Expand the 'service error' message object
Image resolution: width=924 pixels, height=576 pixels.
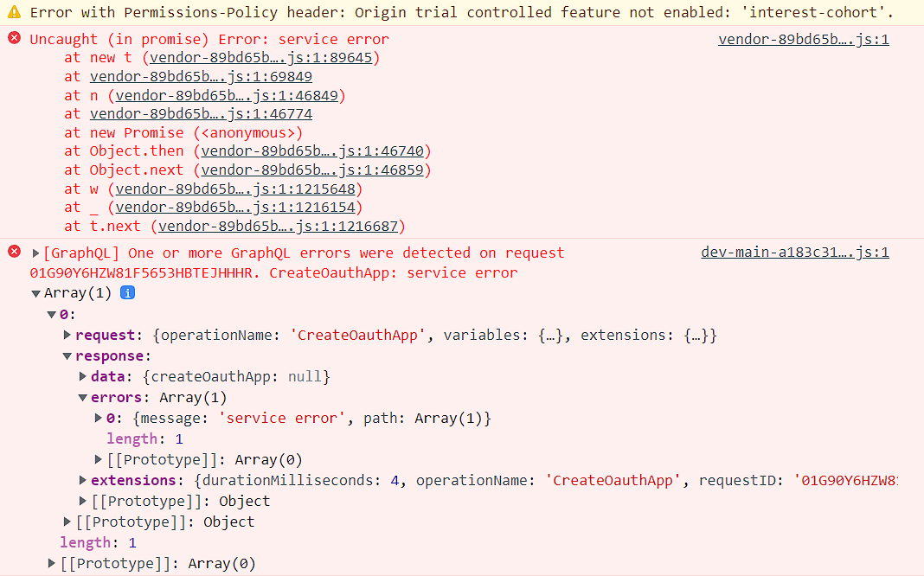coord(98,418)
